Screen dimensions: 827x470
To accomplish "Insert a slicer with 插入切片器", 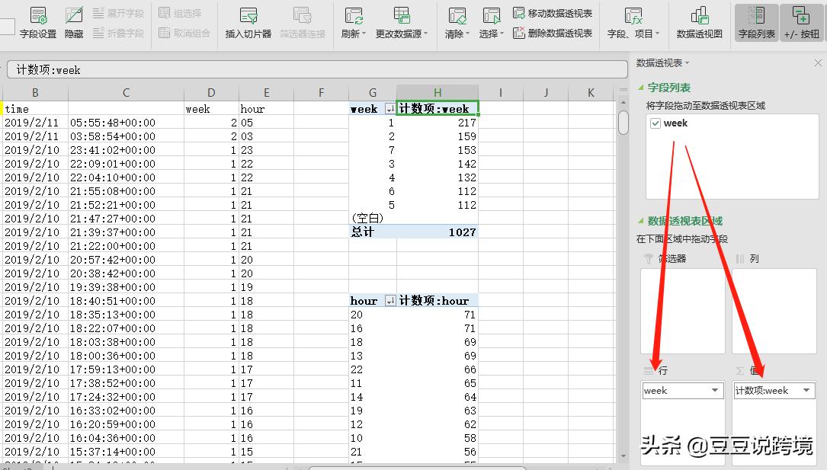I will 248,22.
